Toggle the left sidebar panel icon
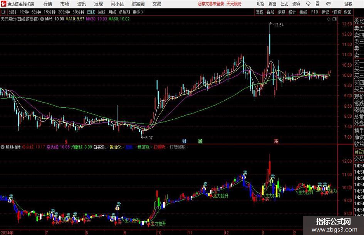Image resolution: width=364 pixels, height=235 pixels. [x=3, y=12]
